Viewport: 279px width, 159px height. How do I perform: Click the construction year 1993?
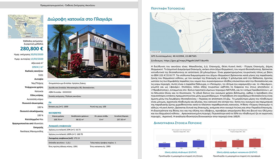click(x=108, y=147)
